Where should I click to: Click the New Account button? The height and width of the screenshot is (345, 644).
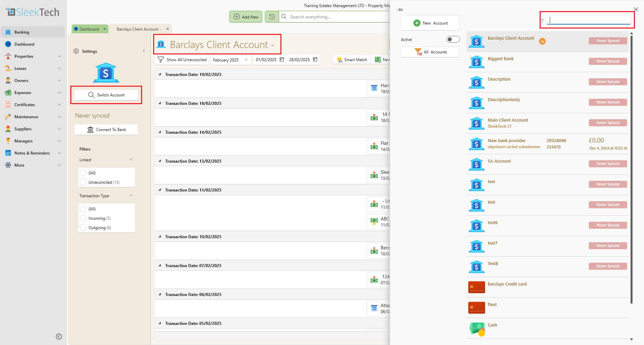coord(430,23)
